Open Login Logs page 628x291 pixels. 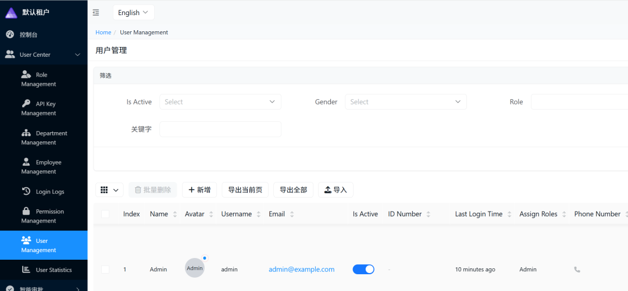[44, 192]
